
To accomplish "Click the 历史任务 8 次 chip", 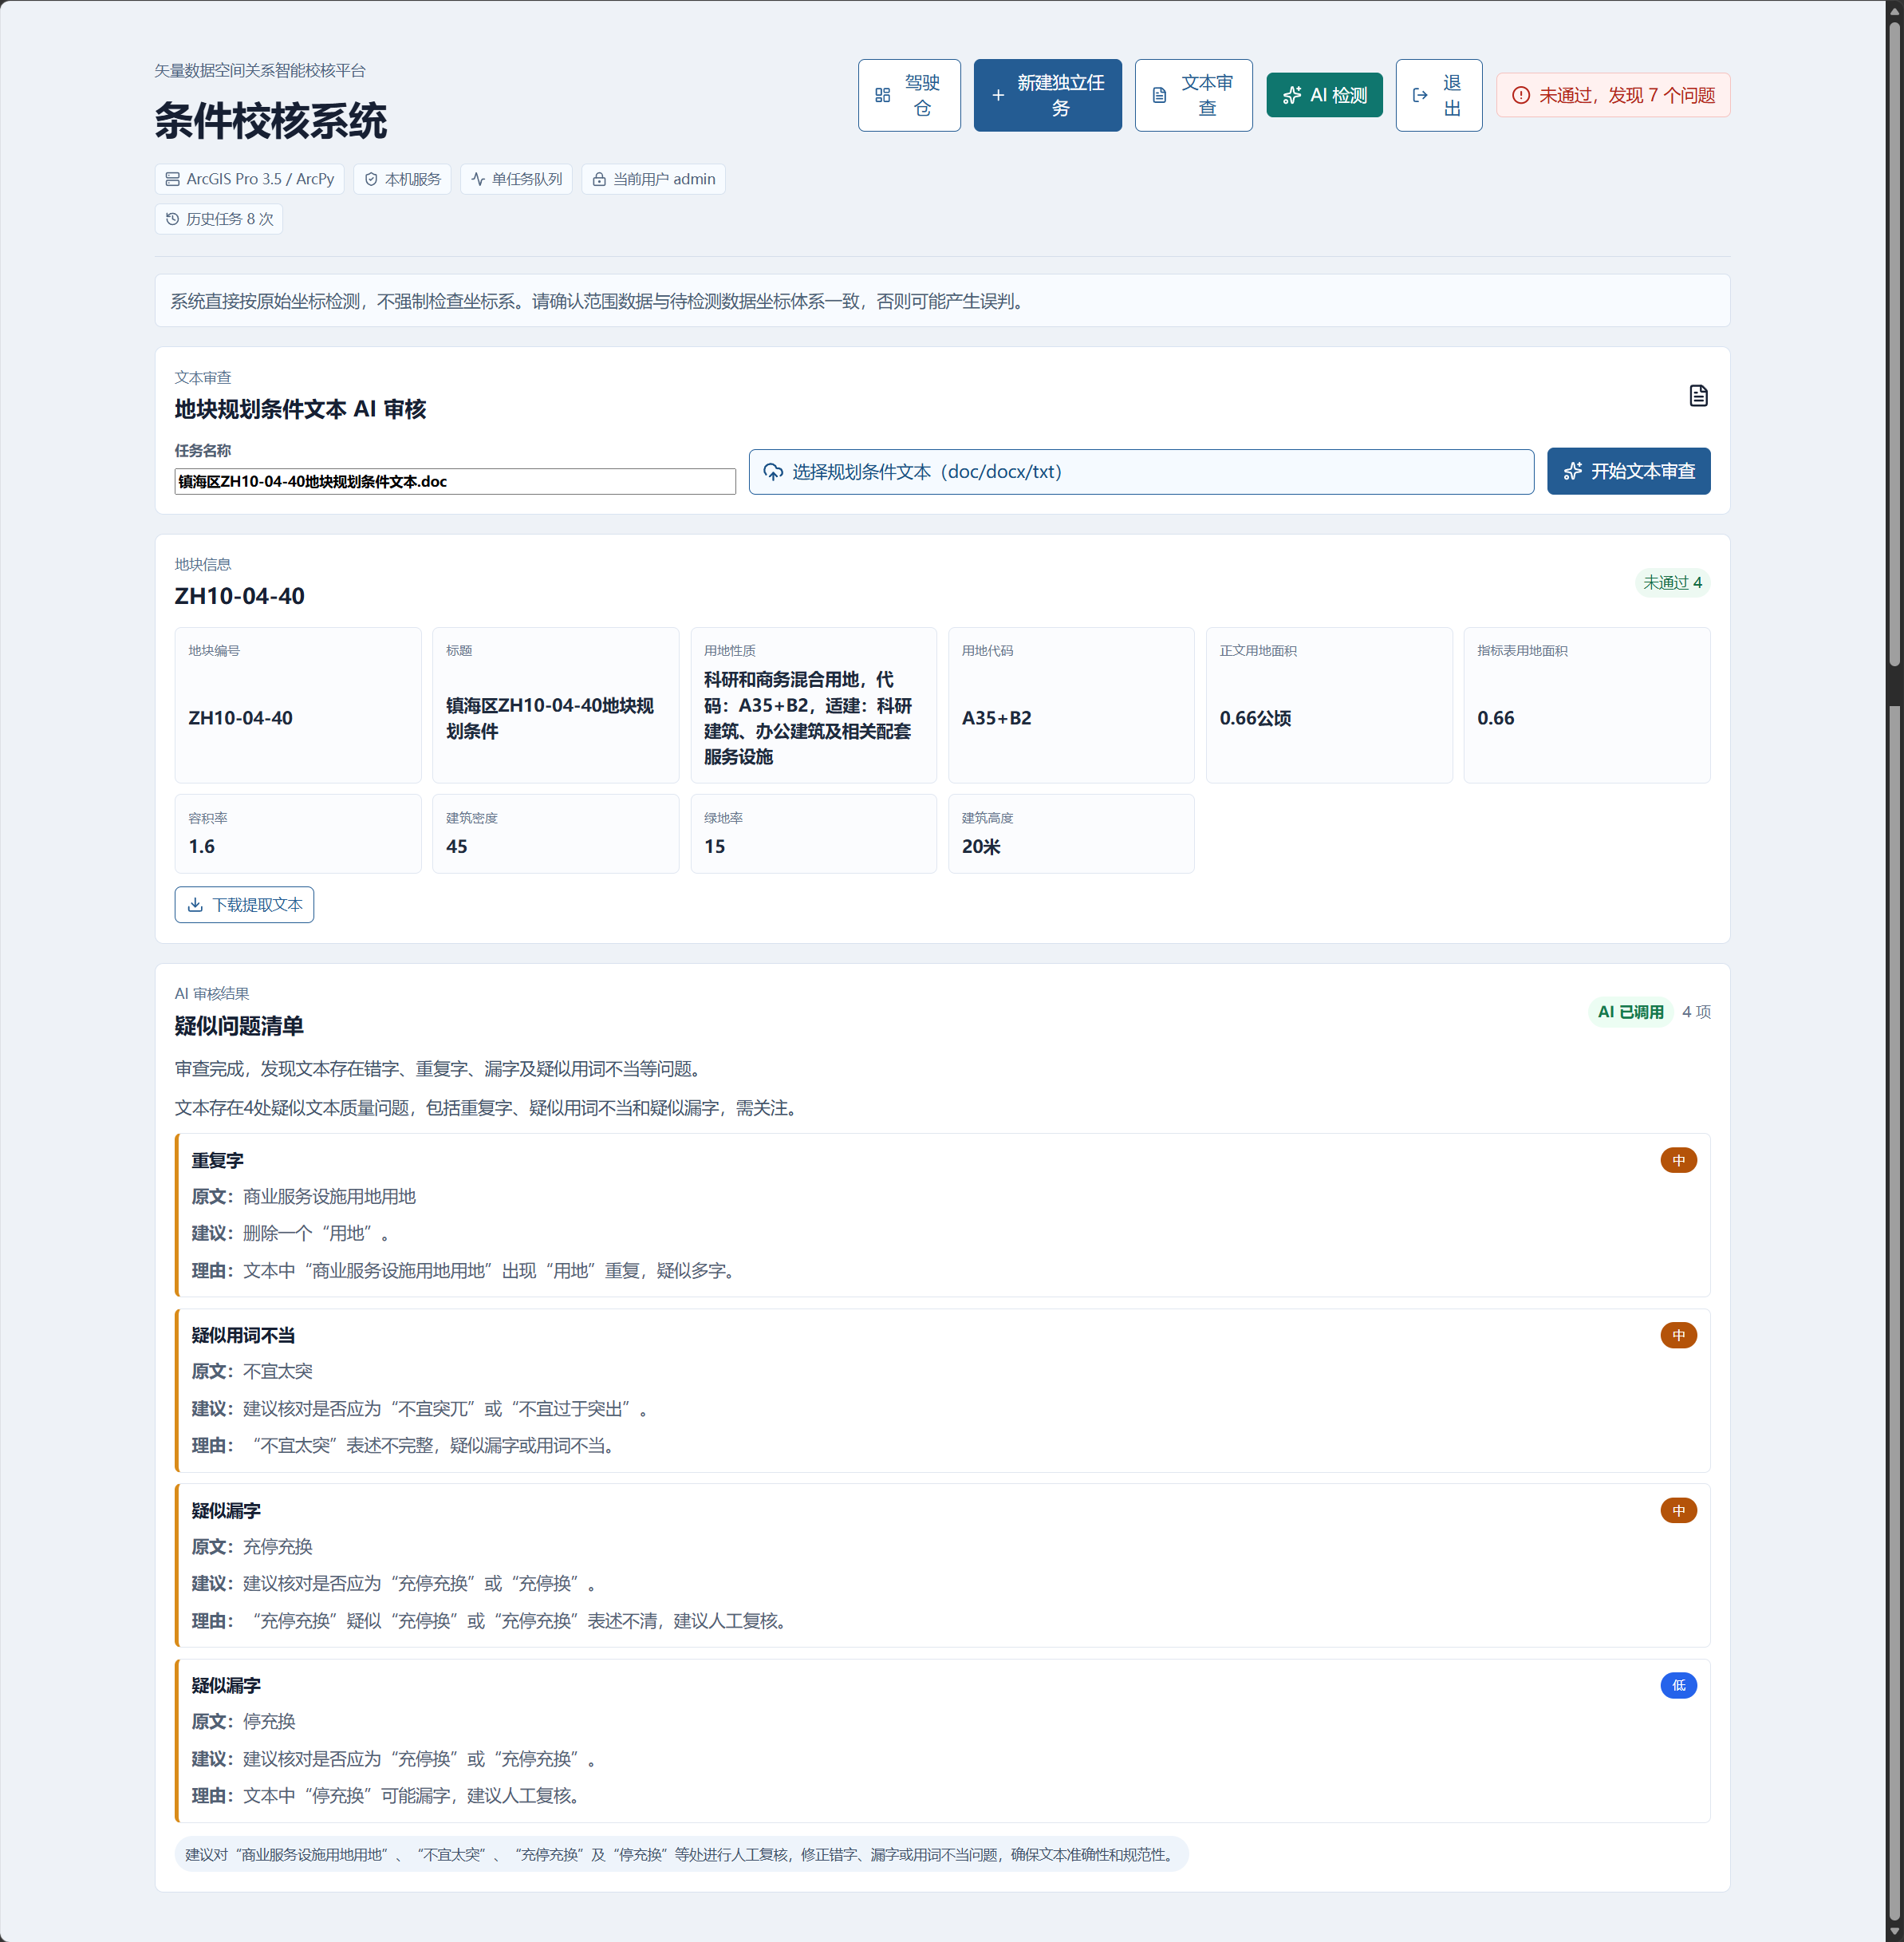I will pyautogui.click(x=219, y=219).
